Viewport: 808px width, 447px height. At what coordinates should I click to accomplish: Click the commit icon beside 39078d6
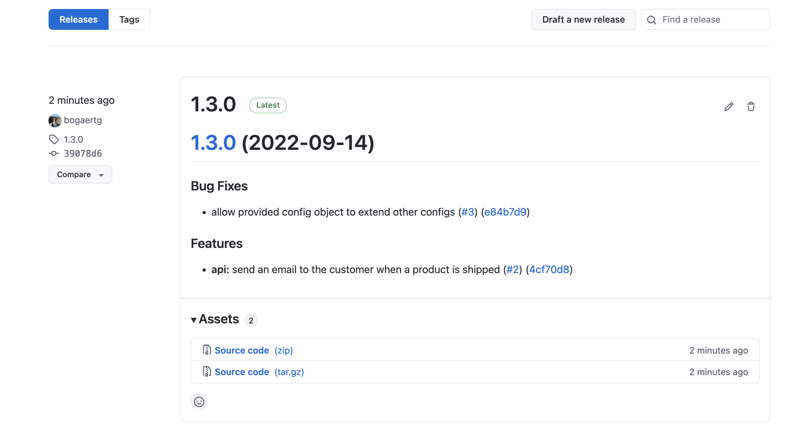pyautogui.click(x=54, y=153)
